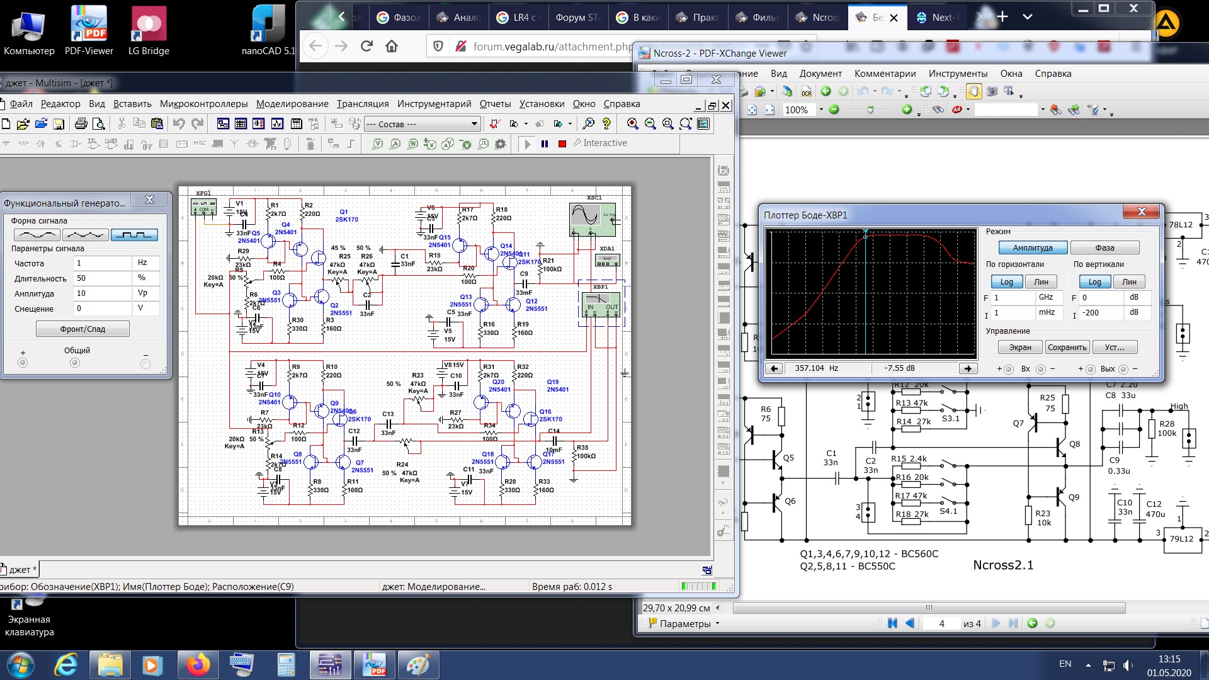Viewport: 1209px width, 680px height.
Task: Place a voltage probe from probe toolbar
Action: [378, 144]
